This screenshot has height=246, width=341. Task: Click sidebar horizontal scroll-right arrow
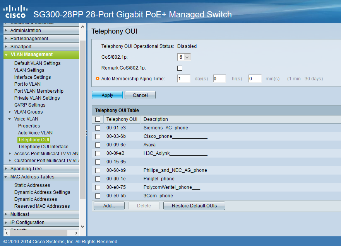[76, 233]
